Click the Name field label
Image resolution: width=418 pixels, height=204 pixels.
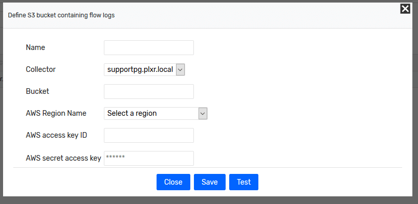point(35,47)
